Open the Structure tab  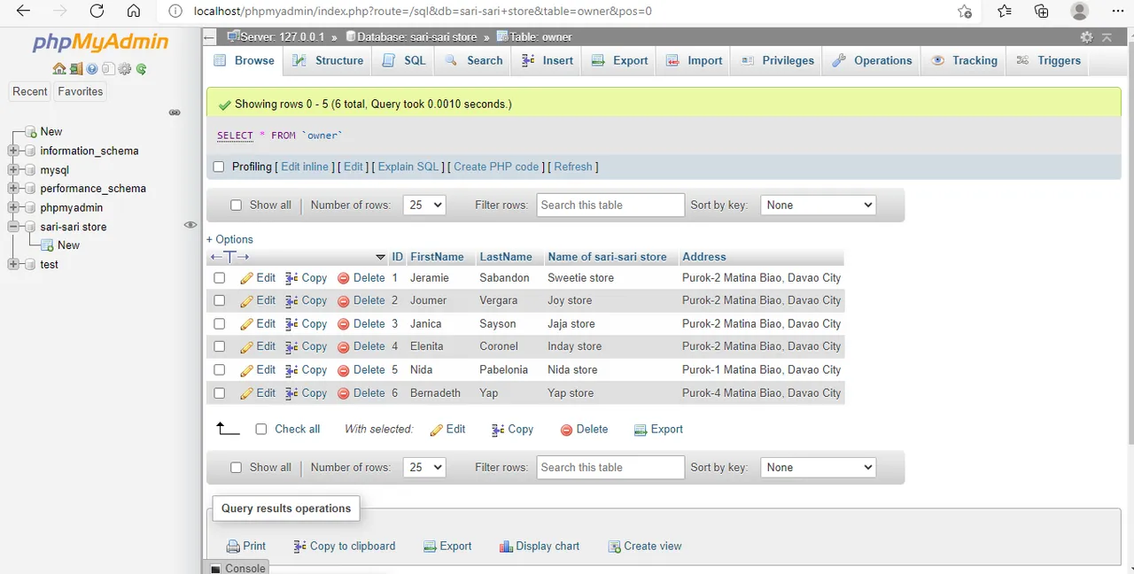point(327,60)
